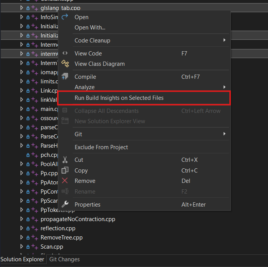This screenshot has height=267, width=268.
Task: Click the Cut scissors icon
Action: pyautogui.click(x=65, y=160)
